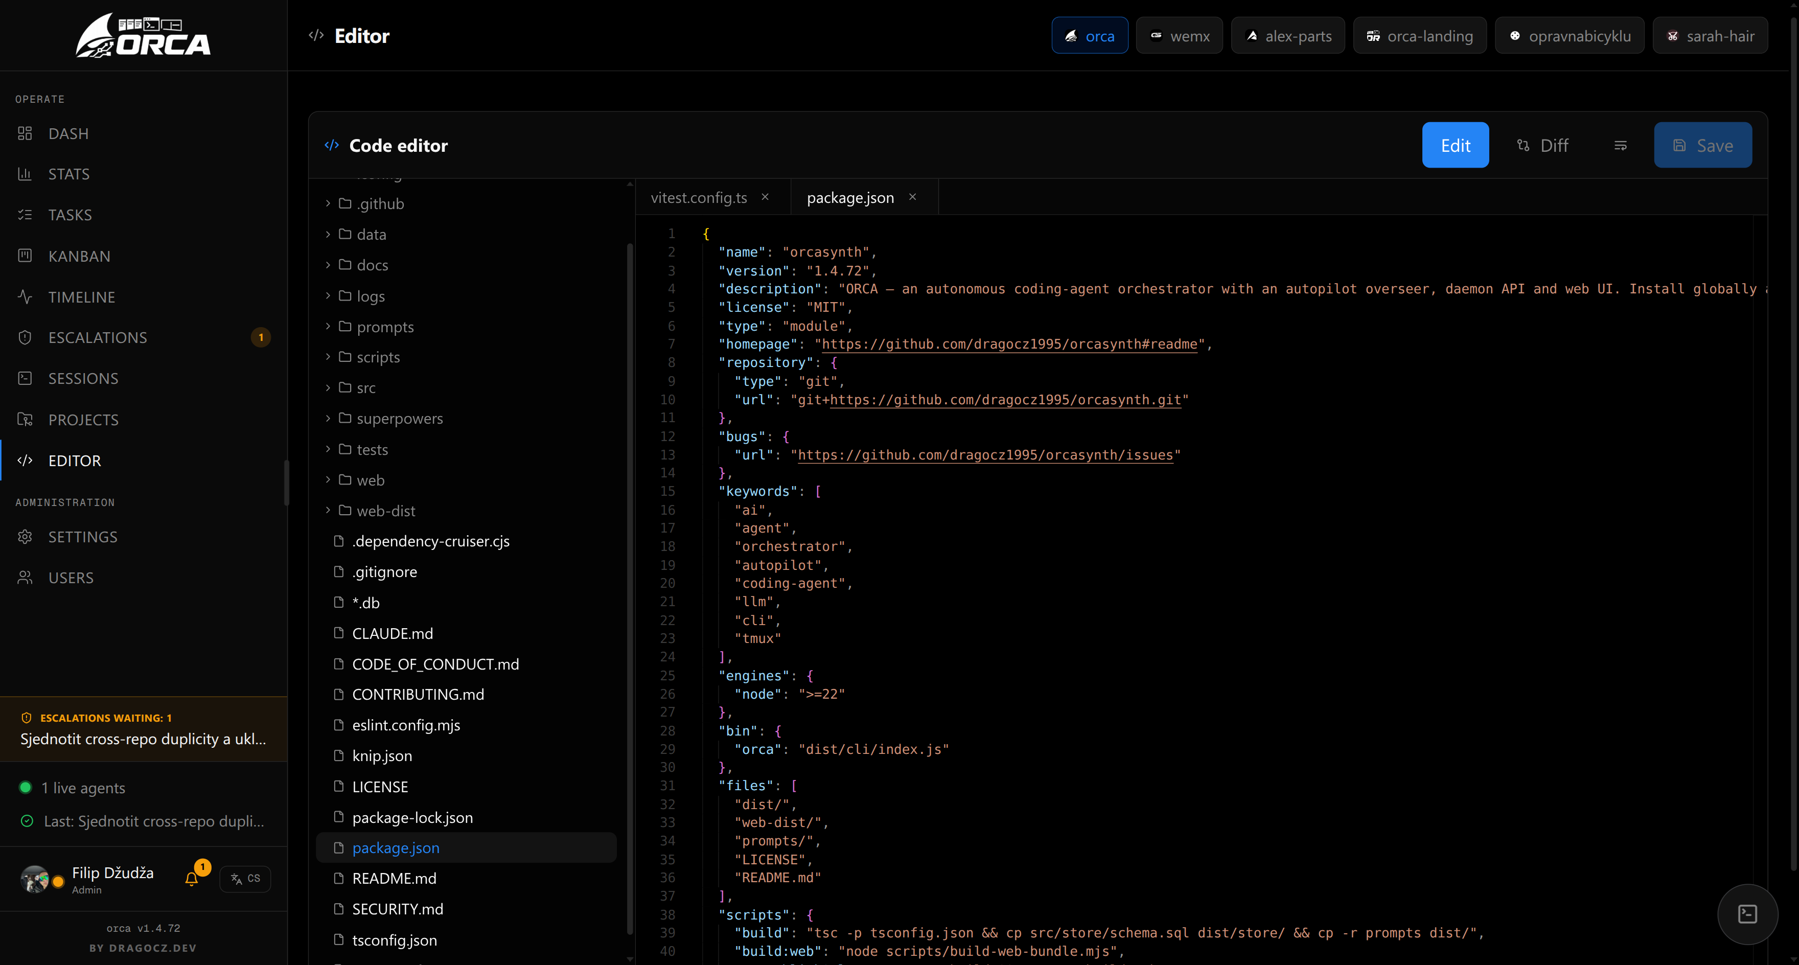Screen dimensions: 1799x965
Task: Switch to sarah-hair project
Action: 1710,36
